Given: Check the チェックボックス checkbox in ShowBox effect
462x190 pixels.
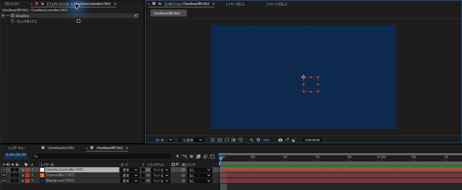Looking at the screenshot, I should [79, 21].
